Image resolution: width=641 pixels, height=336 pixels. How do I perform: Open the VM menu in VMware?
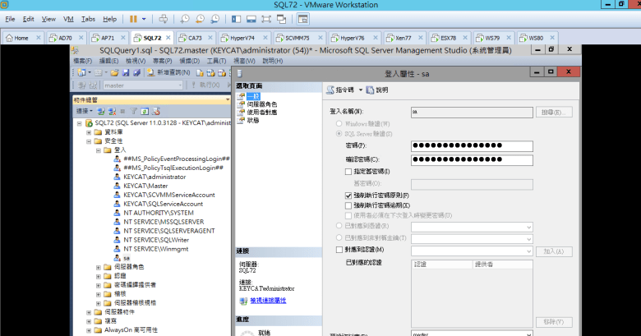point(68,18)
